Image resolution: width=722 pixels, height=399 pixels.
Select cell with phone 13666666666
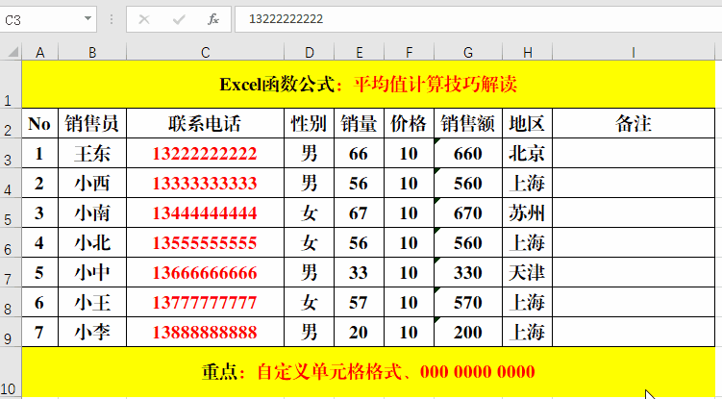click(206, 272)
